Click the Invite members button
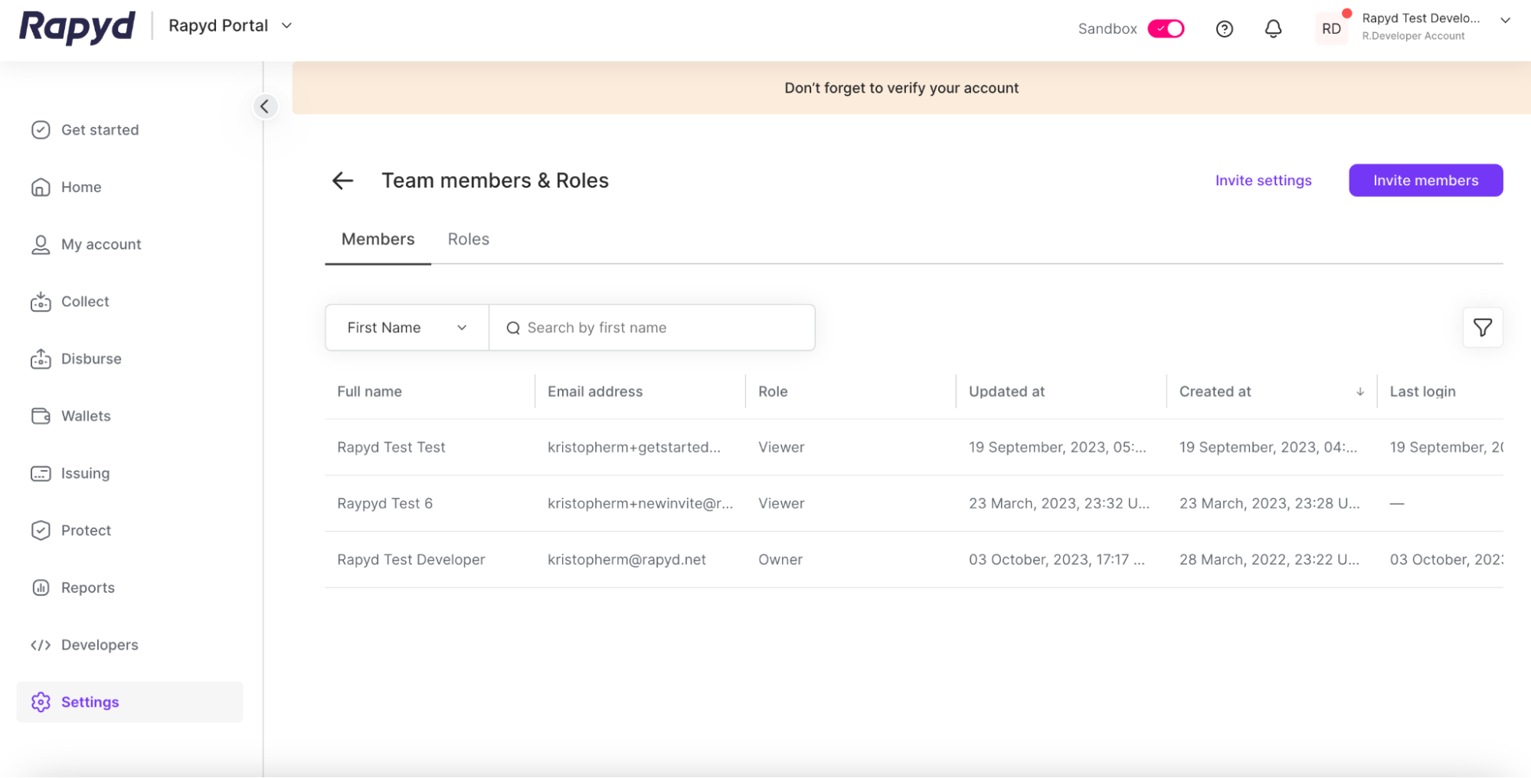Viewport: 1531px width, 778px height. [1425, 181]
